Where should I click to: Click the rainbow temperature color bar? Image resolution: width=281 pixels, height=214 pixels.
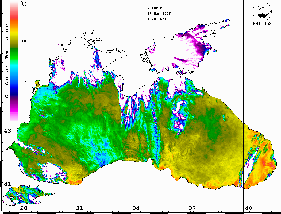click(14, 61)
